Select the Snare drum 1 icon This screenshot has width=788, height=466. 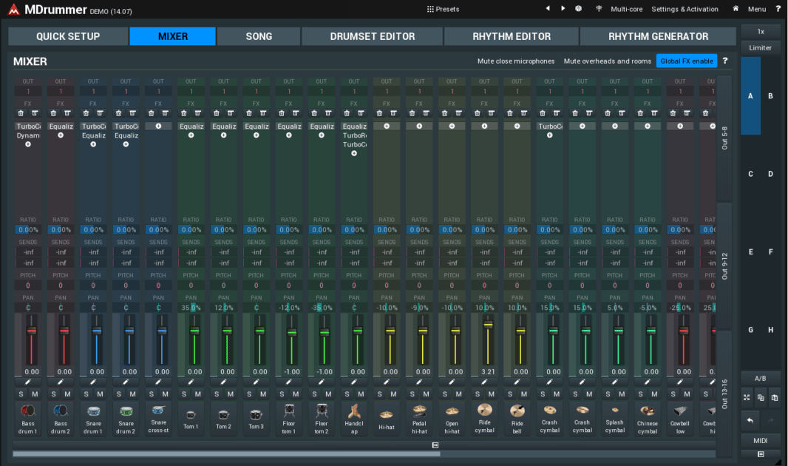[93, 411]
